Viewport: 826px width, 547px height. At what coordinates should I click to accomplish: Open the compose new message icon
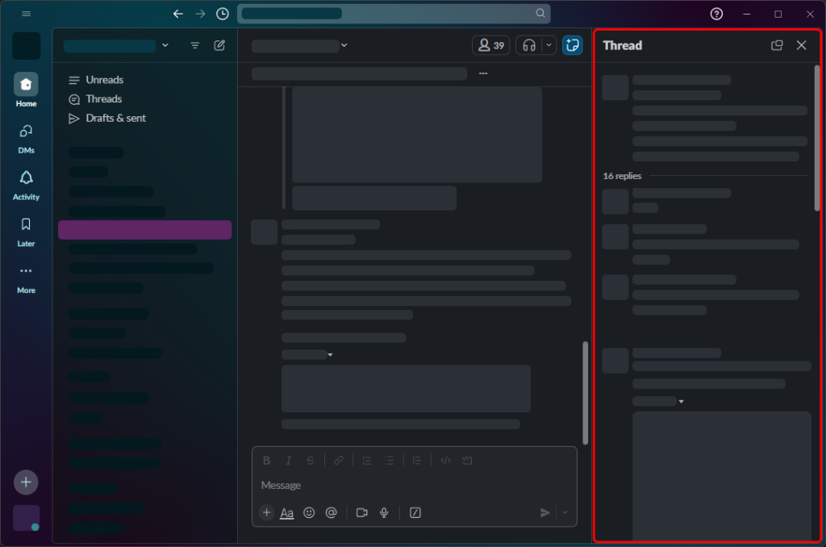[x=219, y=45]
